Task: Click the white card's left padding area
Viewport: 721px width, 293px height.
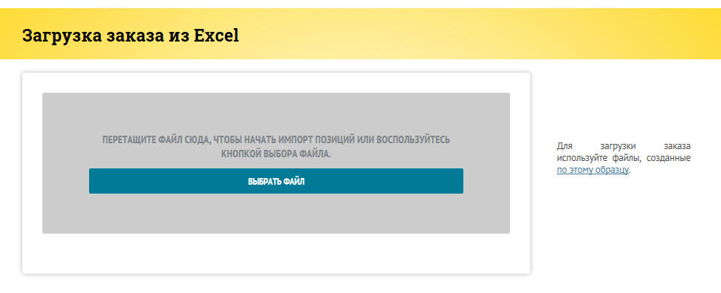Action: pos(32,173)
